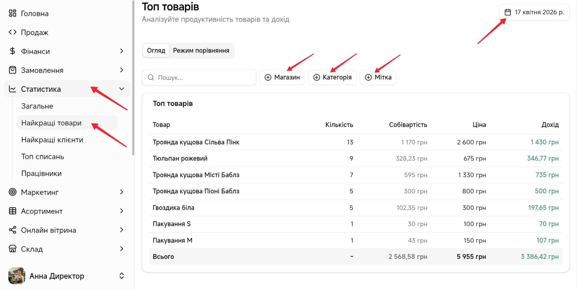This screenshot has height=290, width=577.
Task: Click the Замовлення shopping bag icon
Action: 12,70
